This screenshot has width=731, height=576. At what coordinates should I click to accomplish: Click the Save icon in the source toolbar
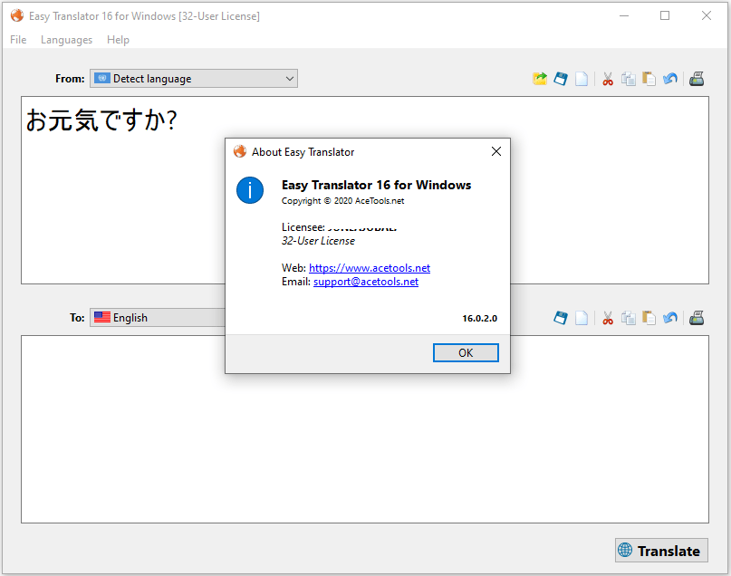point(561,79)
